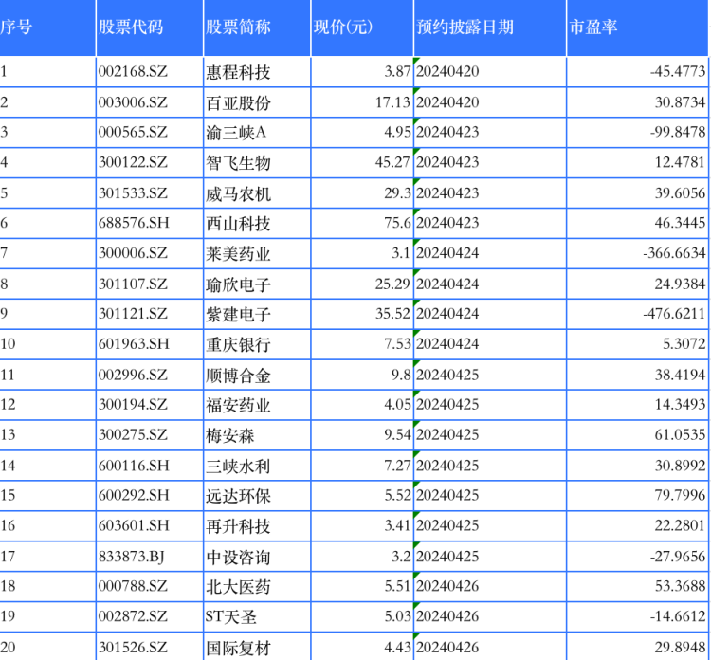Select the 渝三峡A name cell

tap(257, 133)
